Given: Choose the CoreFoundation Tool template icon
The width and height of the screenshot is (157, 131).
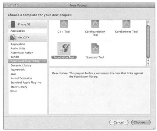Looking at the screenshot, I should point(95,24).
